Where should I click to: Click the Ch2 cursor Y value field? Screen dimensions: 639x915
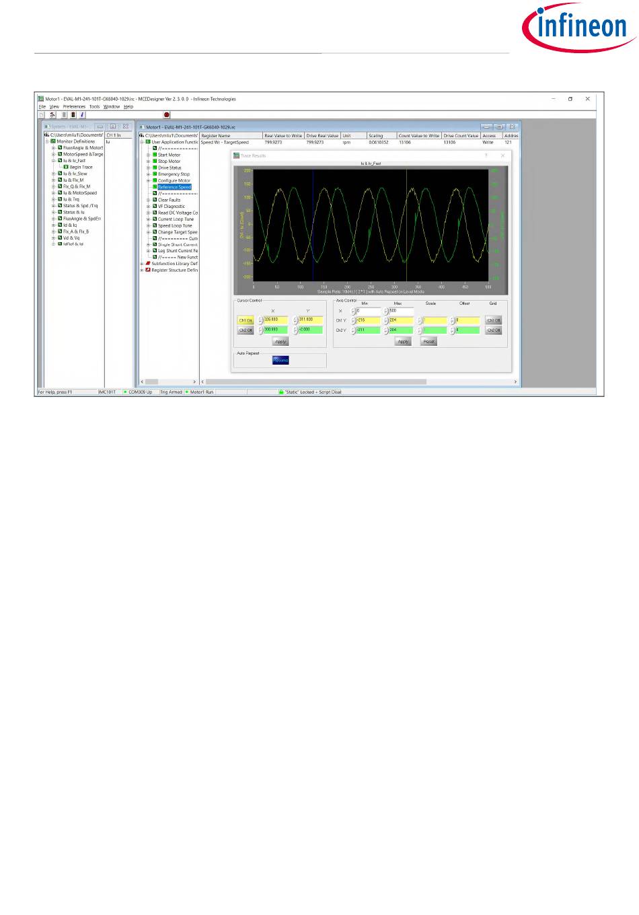(x=311, y=330)
